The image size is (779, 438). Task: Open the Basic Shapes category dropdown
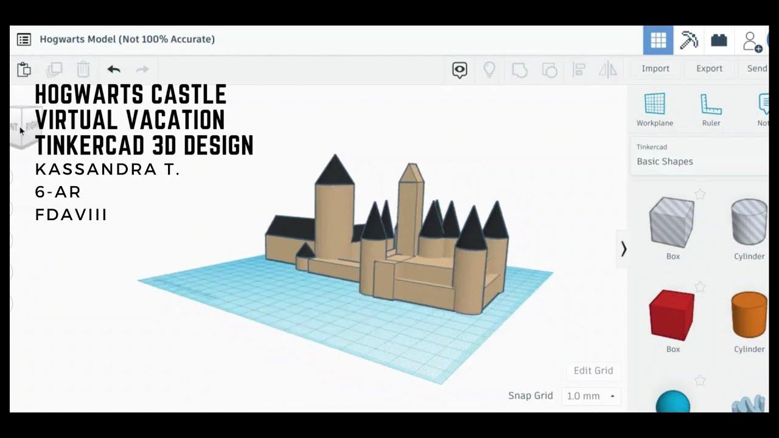pyautogui.click(x=665, y=161)
